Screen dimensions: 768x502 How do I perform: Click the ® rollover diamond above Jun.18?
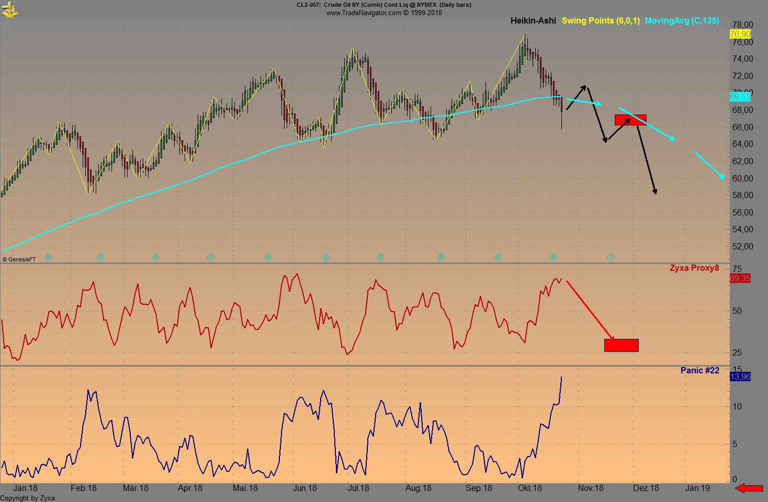[325, 257]
